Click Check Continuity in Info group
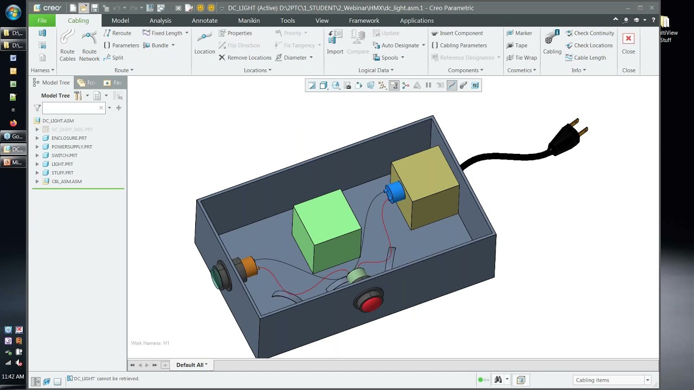Image resolution: width=694 pixels, height=390 pixels. [589, 33]
